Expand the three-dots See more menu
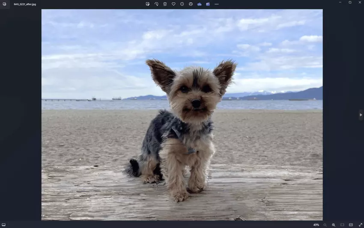Image resolution: width=364 pixels, height=228 pixels. pos(216,4)
